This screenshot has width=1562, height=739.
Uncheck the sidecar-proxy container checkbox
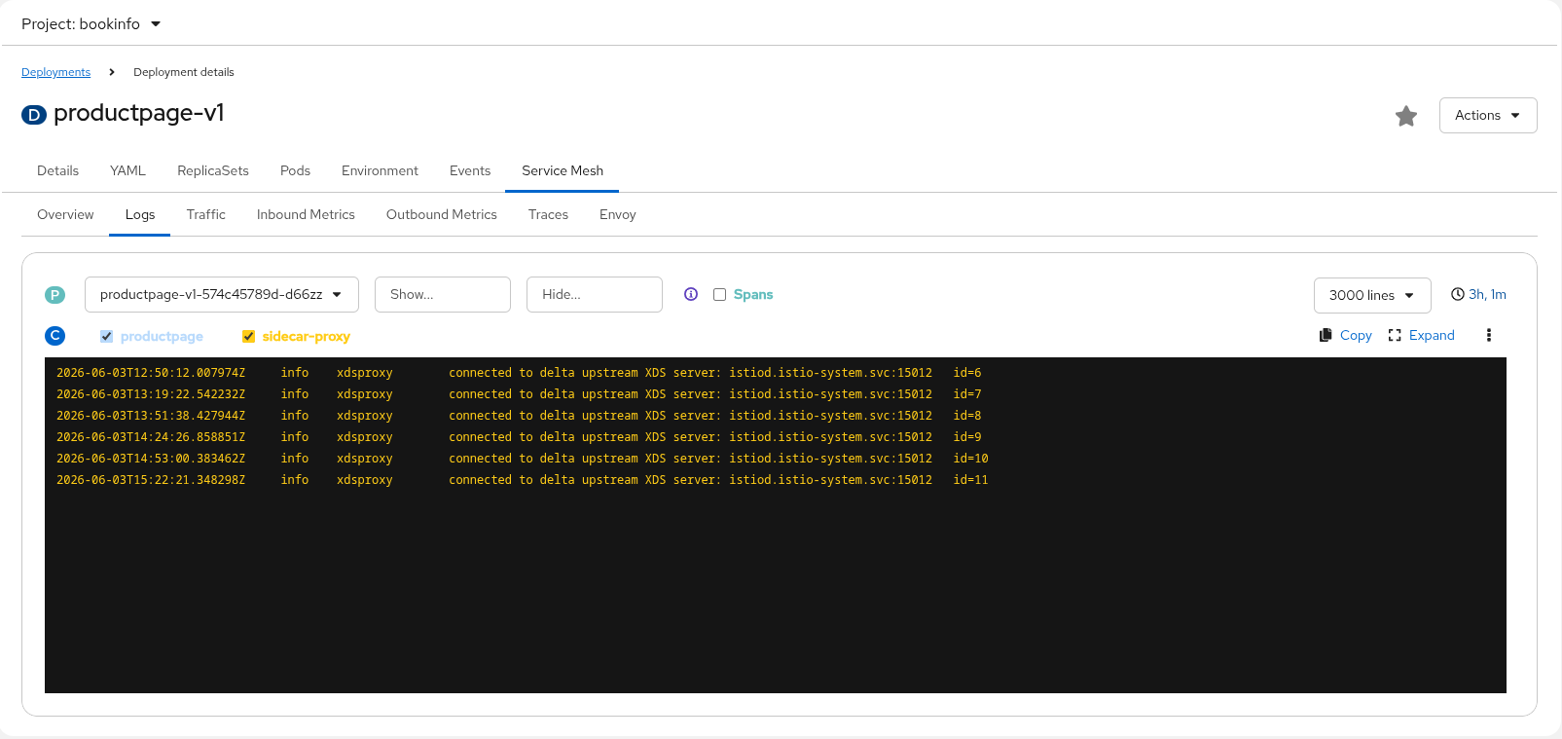tap(248, 336)
